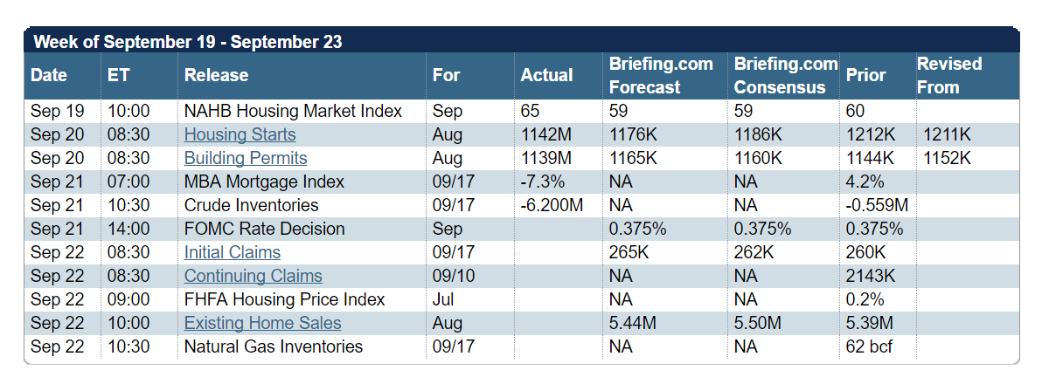Click the Crude Inventories actual value -6.200M

552,206
